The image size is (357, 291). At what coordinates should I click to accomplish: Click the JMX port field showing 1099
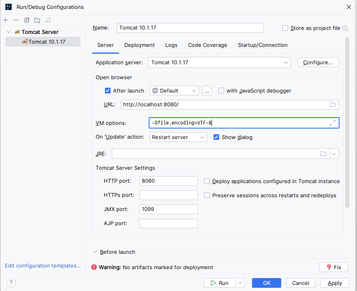[x=169, y=209]
